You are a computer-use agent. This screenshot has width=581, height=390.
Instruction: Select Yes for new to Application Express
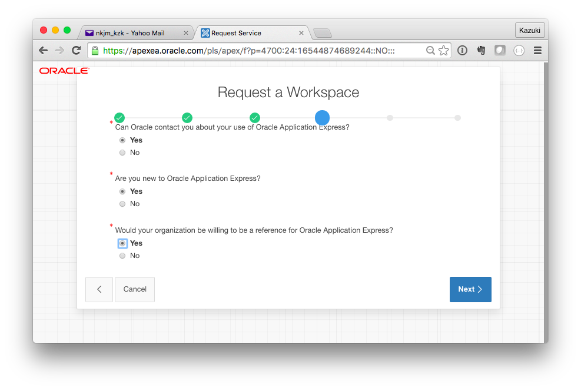click(x=122, y=191)
